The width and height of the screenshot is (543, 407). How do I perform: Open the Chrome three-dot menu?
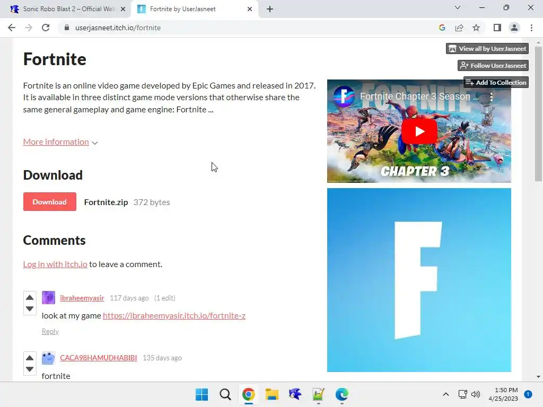pyautogui.click(x=531, y=28)
